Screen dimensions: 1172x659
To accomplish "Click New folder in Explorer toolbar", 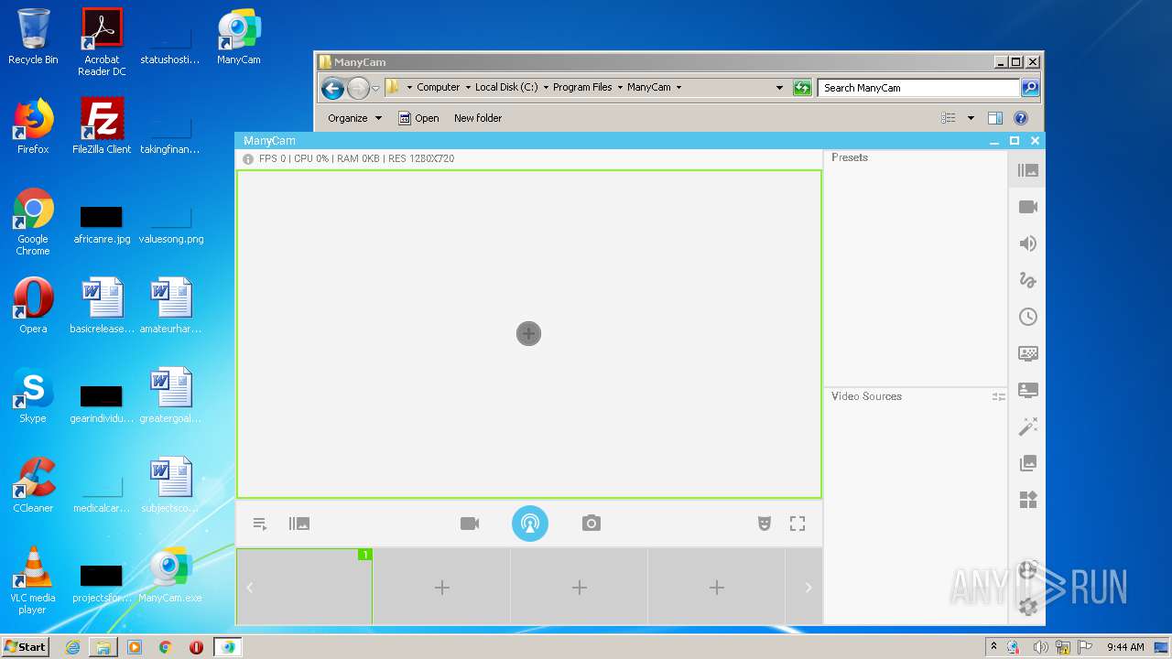I will 478,118.
